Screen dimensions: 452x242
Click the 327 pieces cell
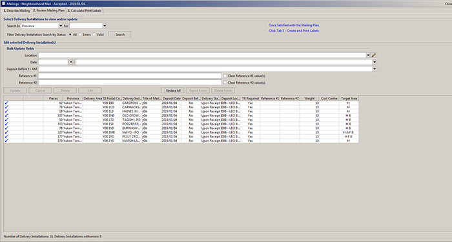coord(53,132)
